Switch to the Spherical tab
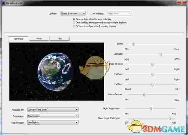The height and width of the screenshot is (135, 188). click(x=19, y=39)
